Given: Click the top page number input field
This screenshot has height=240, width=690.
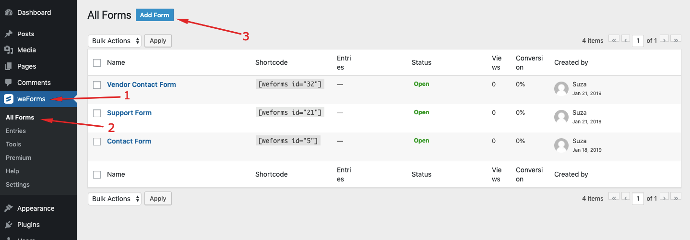Looking at the screenshot, I should (x=638, y=41).
